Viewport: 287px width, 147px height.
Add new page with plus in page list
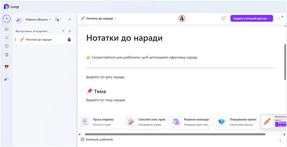(70, 31)
